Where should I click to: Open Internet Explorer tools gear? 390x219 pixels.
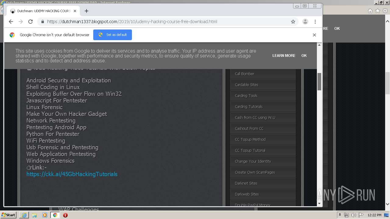[x=385, y=11]
